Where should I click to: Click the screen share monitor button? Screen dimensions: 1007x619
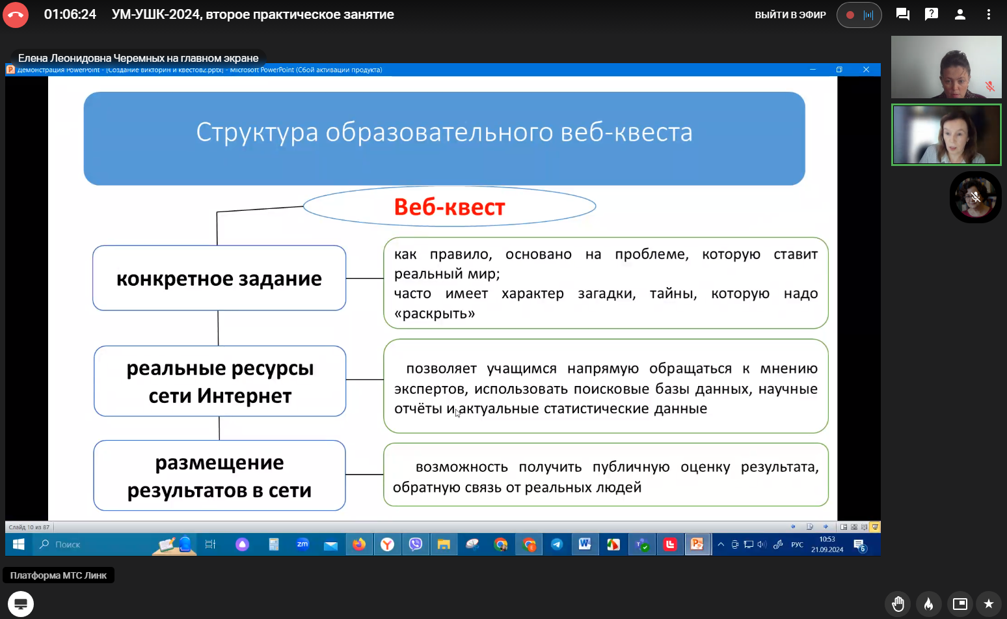21,604
